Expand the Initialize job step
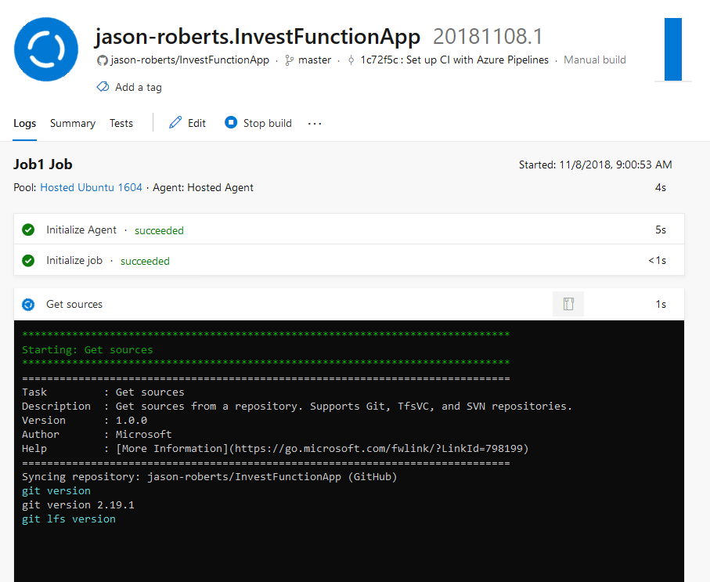Screen dimensions: 710x582 click(74, 259)
